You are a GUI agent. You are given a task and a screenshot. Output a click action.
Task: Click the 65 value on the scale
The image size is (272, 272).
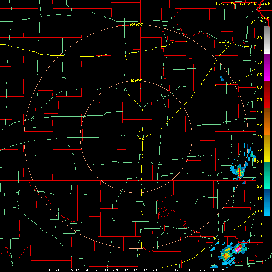pyautogui.click(x=260, y=75)
